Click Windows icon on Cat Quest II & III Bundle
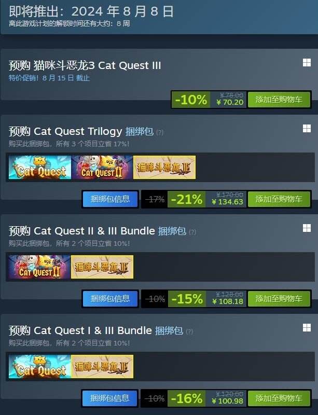 point(307,228)
